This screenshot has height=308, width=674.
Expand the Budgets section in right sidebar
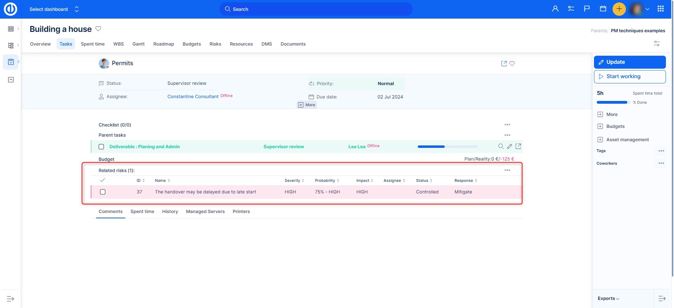[600, 126]
